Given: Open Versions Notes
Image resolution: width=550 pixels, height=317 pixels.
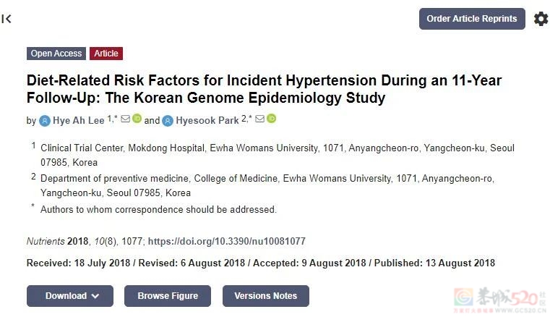Looking at the screenshot, I should 265,296.
